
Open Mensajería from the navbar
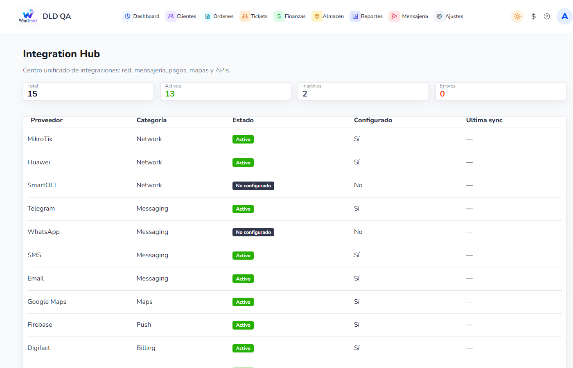(408, 16)
